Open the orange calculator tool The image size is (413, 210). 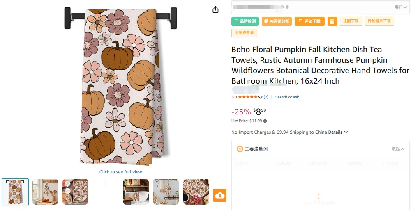point(332,21)
